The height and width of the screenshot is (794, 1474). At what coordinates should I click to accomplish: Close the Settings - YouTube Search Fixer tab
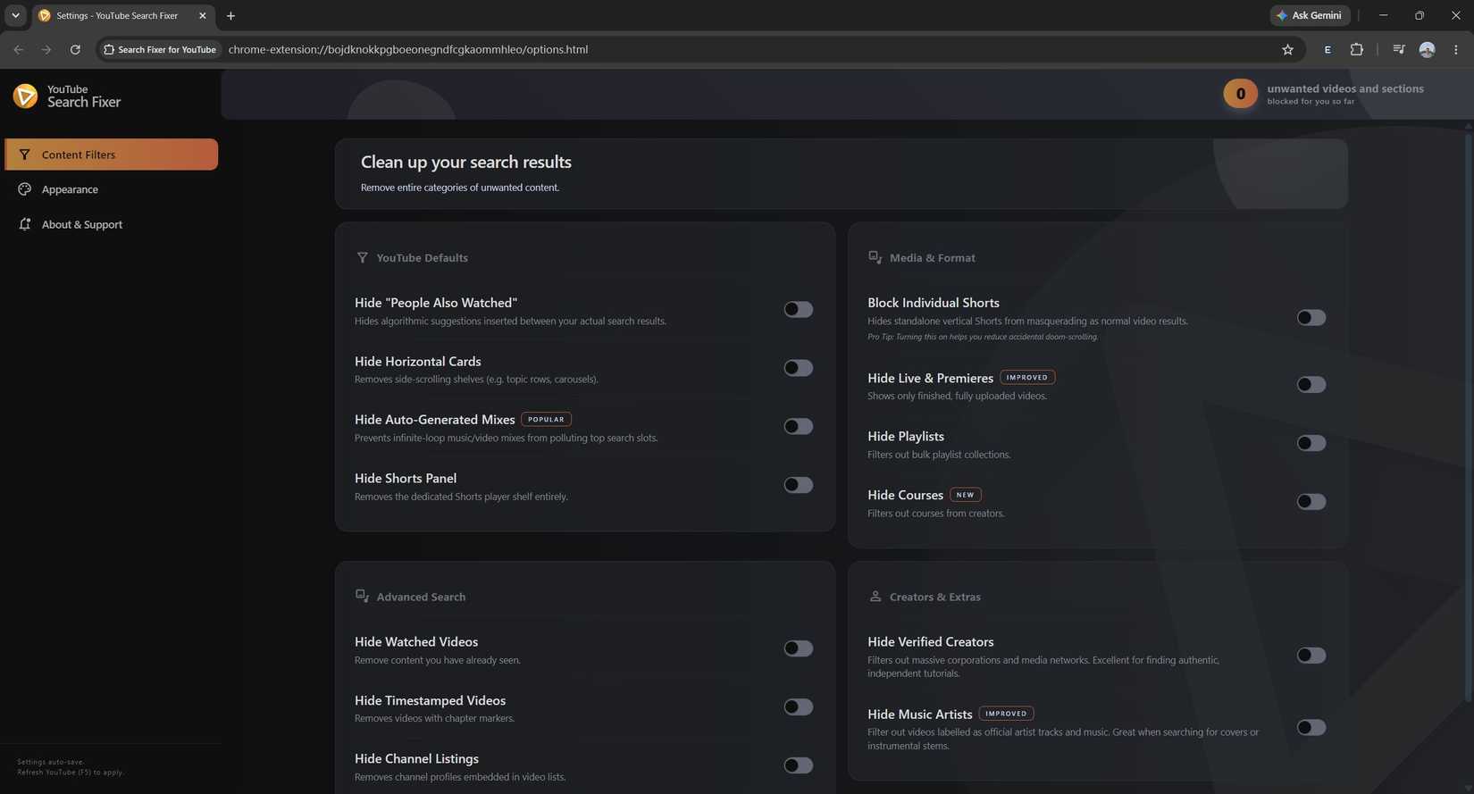coord(203,16)
